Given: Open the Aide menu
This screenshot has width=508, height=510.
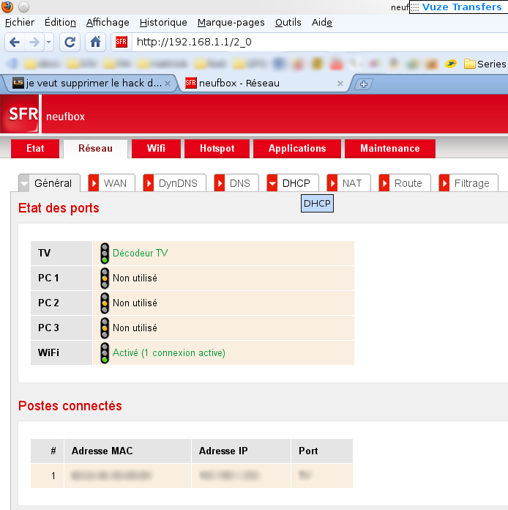Looking at the screenshot, I should pyautogui.click(x=322, y=23).
